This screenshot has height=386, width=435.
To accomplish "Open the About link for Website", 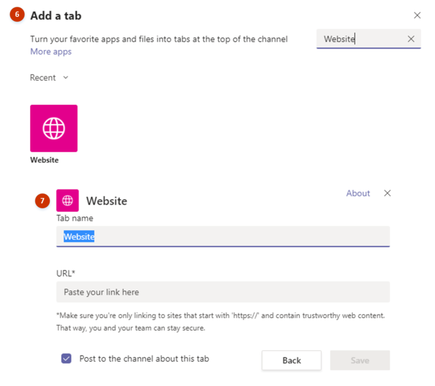I will [358, 193].
